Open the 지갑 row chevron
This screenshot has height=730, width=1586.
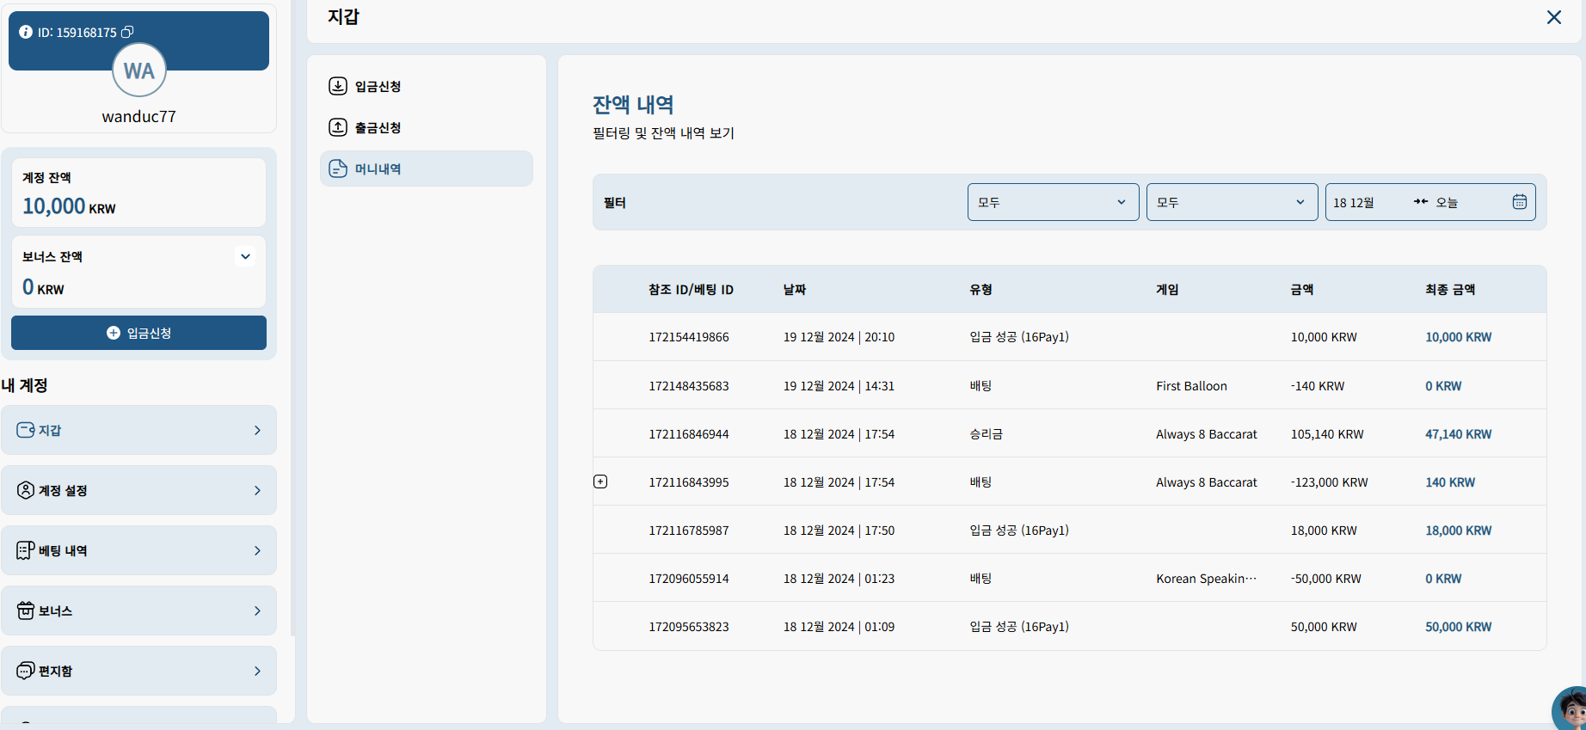pos(257,430)
